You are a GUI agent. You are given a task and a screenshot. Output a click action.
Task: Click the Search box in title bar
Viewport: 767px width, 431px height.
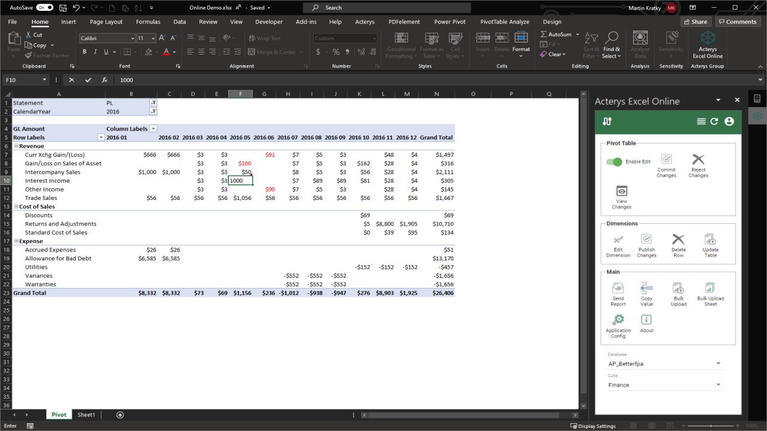[x=386, y=8]
